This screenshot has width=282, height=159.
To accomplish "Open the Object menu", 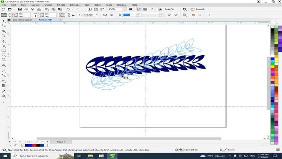I will point(48,5).
